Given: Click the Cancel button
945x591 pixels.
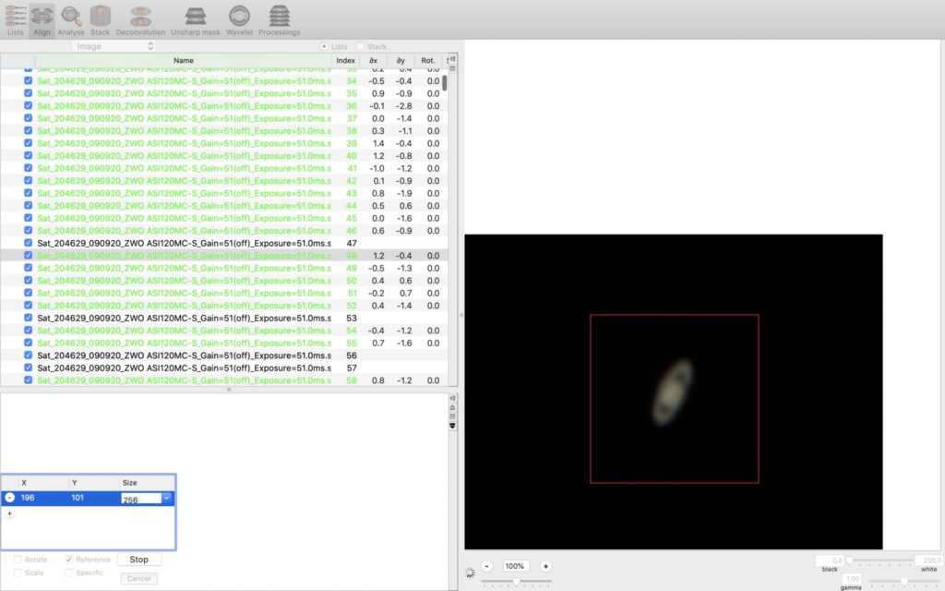Looking at the screenshot, I should [x=138, y=578].
